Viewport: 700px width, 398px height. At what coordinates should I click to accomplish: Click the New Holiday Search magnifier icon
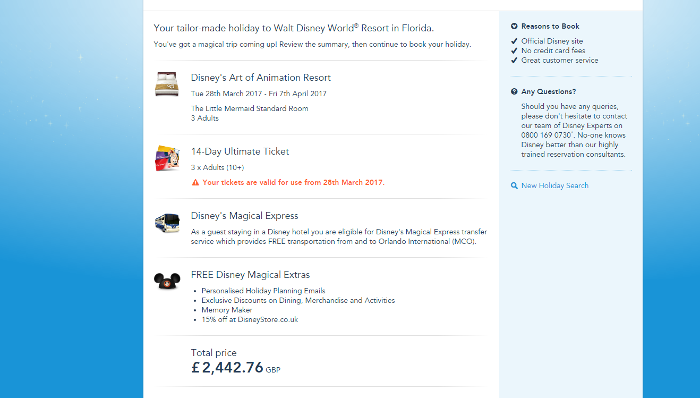click(514, 186)
